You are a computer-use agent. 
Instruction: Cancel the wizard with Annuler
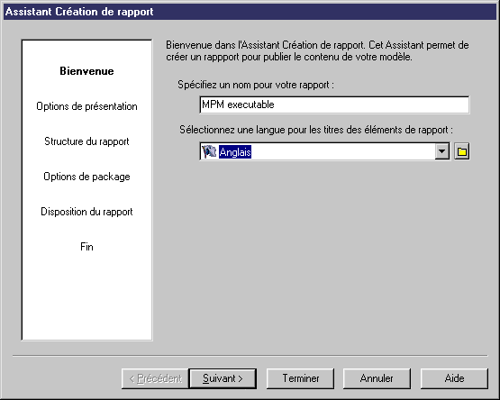click(377, 378)
